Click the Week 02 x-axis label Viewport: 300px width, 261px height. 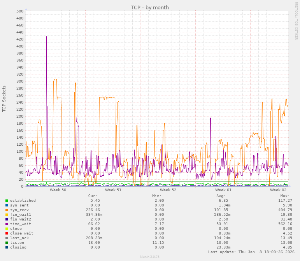pos(278,190)
